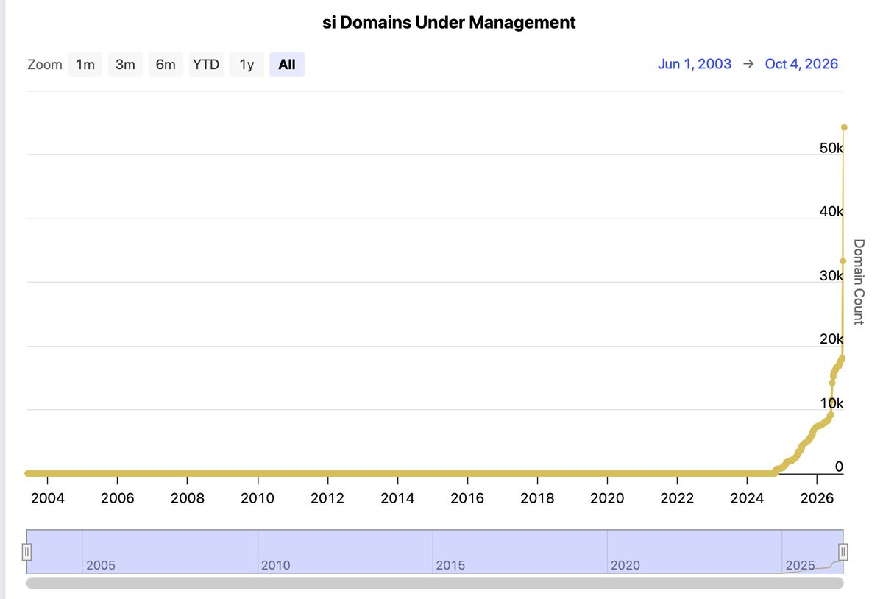Click the Zoom label
Screen dimensions: 883x599
[x=45, y=65]
